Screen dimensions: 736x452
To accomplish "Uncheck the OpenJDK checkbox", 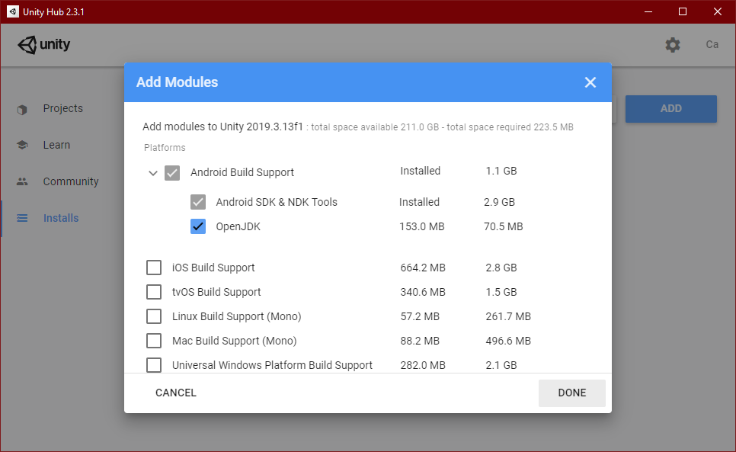I will pyautogui.click(x=198, y=226).
